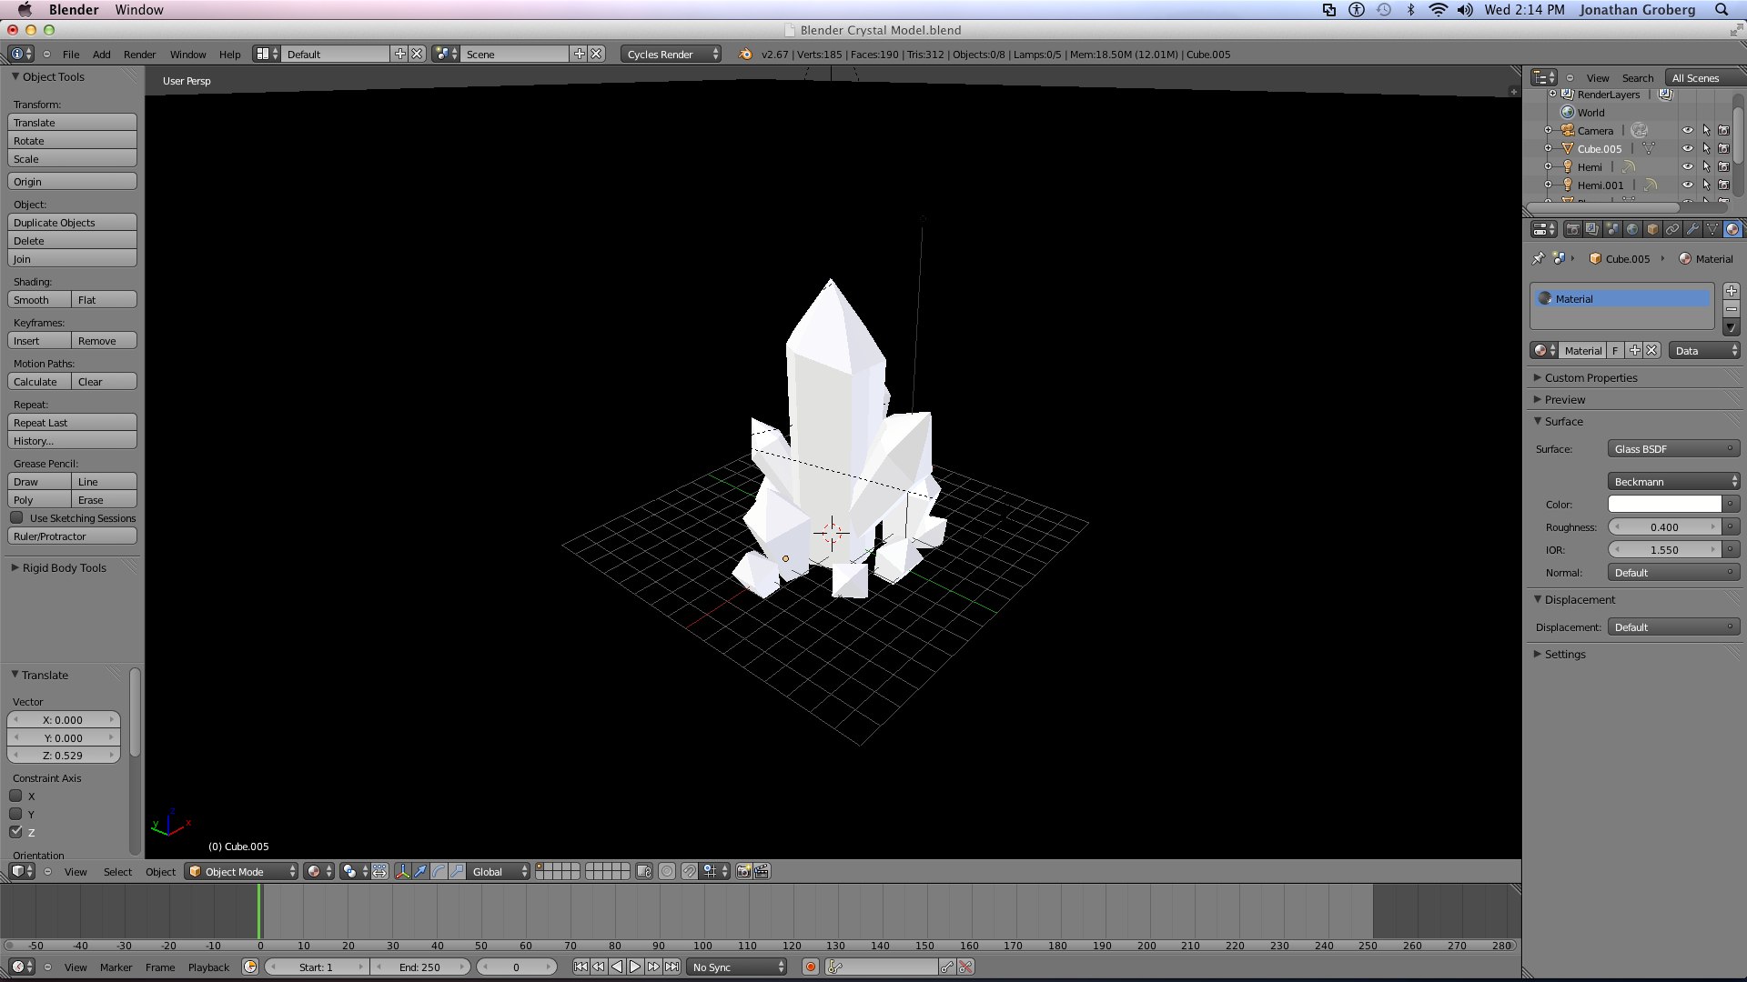Open the Render properties tab
The height and width of the screenshot is (982, 1747).
pos(1572,229)
